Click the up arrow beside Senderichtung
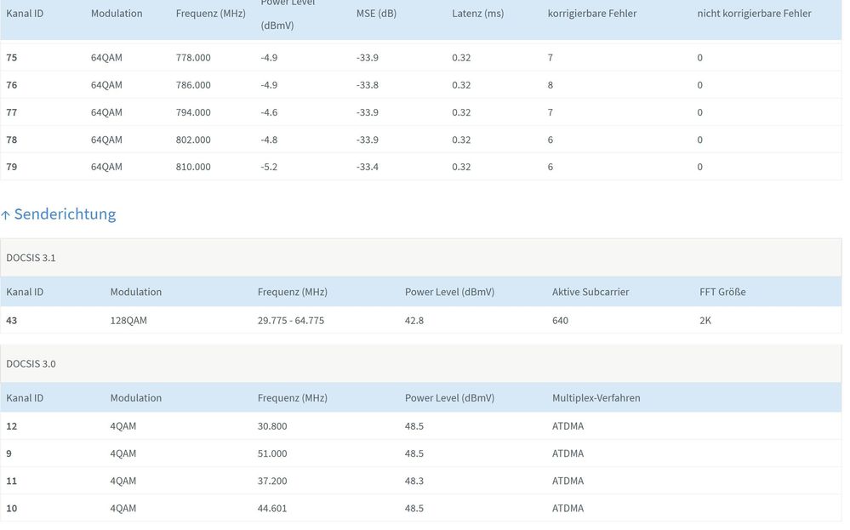The width and height of the screenshot is (850, 530). pyautogui.click(x=6, y=214)
